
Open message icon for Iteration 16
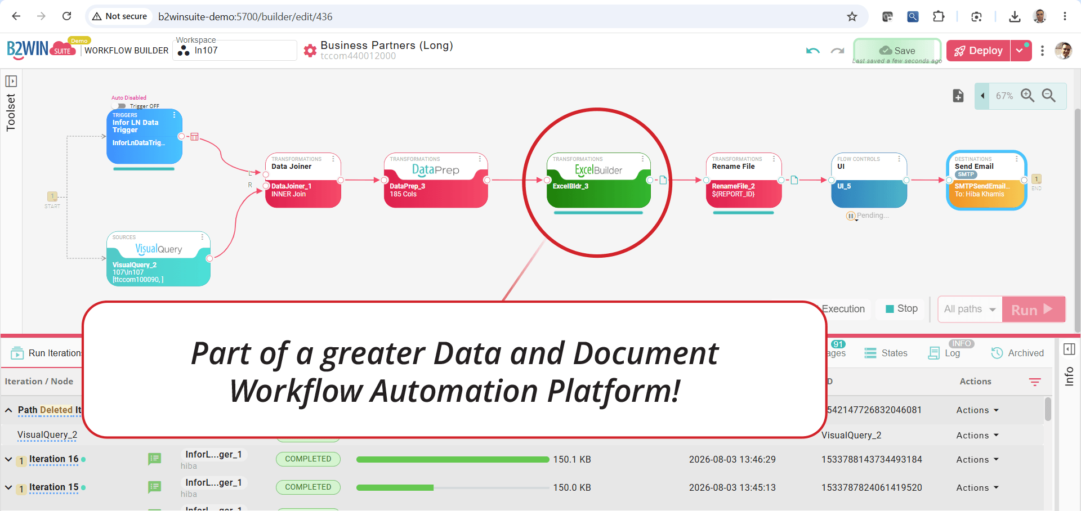click(x=154, y=459)
